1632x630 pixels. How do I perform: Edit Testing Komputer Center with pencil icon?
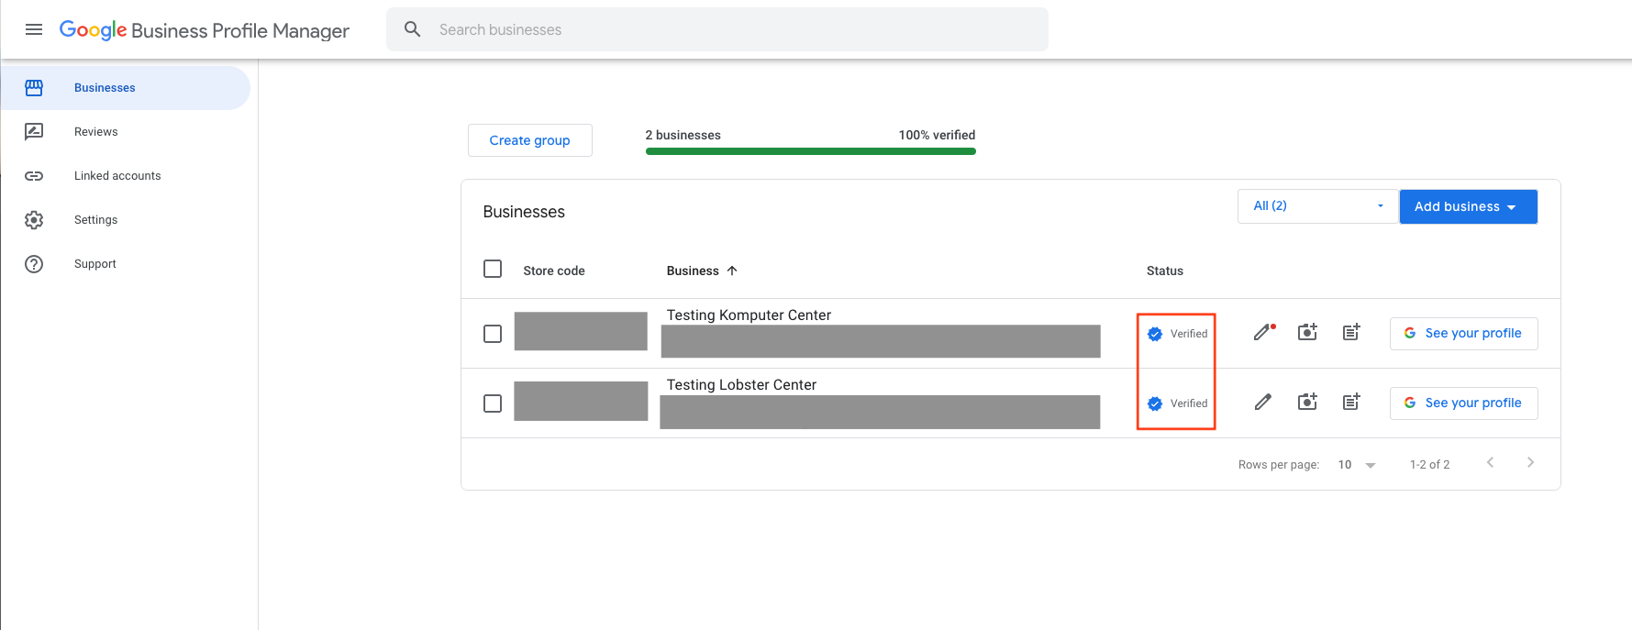tap(1264, 332)
